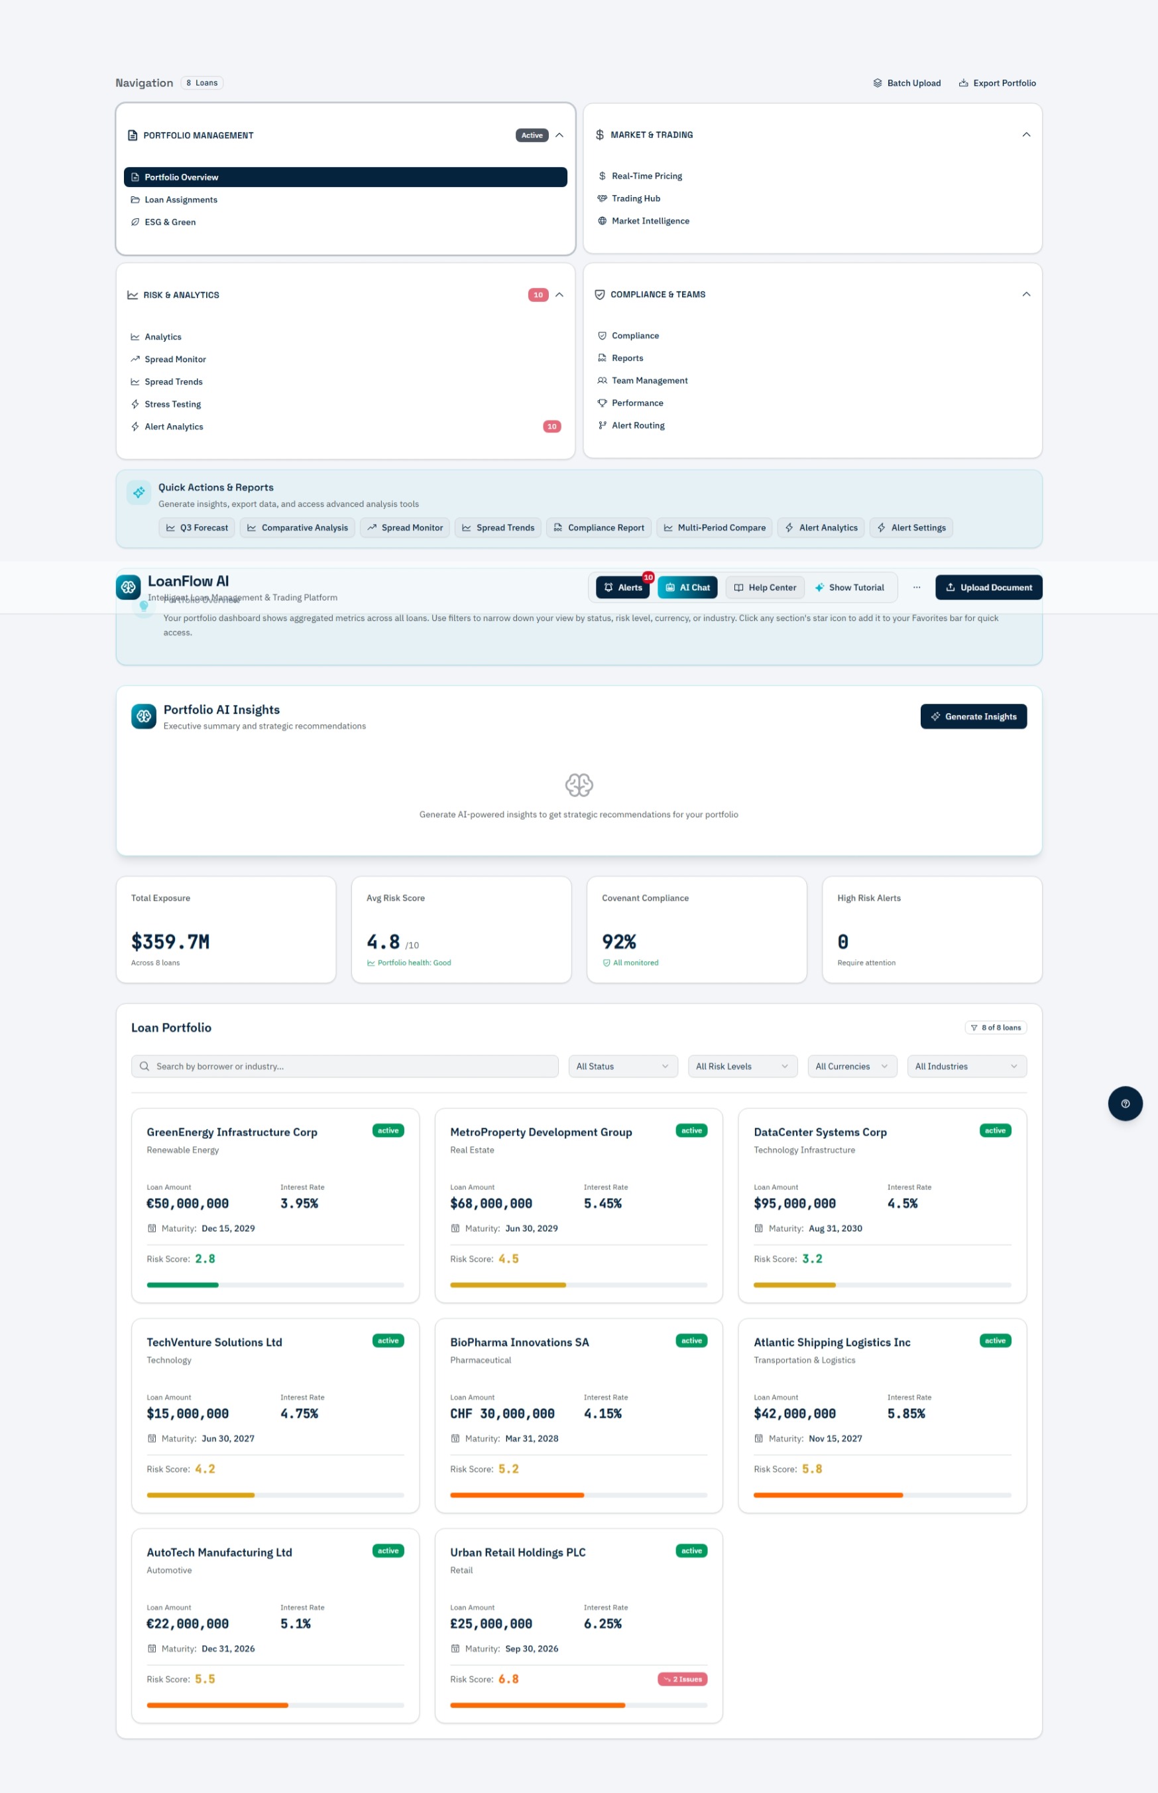The width and height of the screenshot is (1158, 1793).
Task: Click the Covenant Compliance 92% value
Action: [x=619, y=942]
